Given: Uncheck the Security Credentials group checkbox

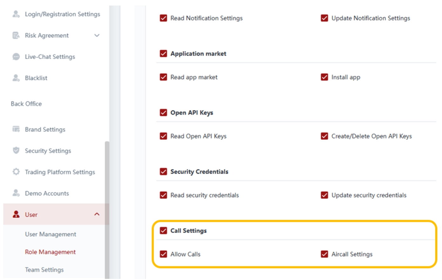Looking at the screenshot, I should coord(164,172).
